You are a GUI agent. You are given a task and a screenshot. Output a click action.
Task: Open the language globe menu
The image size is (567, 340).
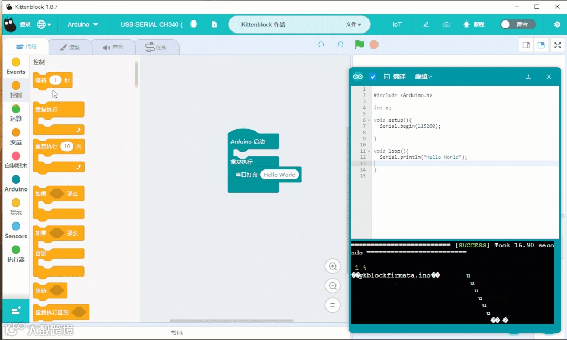[44, 24]
